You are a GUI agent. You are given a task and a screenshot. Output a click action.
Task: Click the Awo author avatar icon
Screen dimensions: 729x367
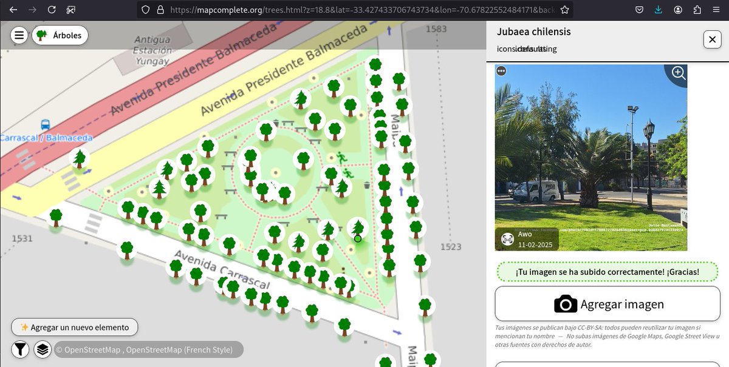coord(508,239)
